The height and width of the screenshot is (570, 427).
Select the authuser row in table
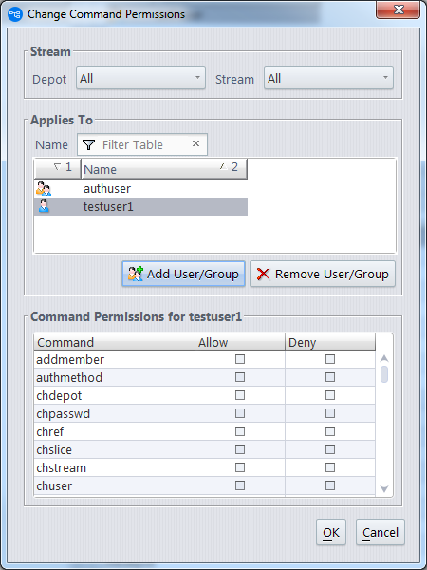(x=140, y=189)
